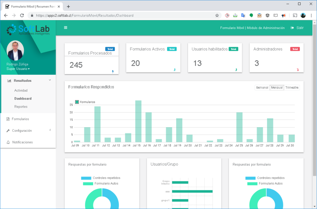Open the Angular extension icon

pos(267,15)
